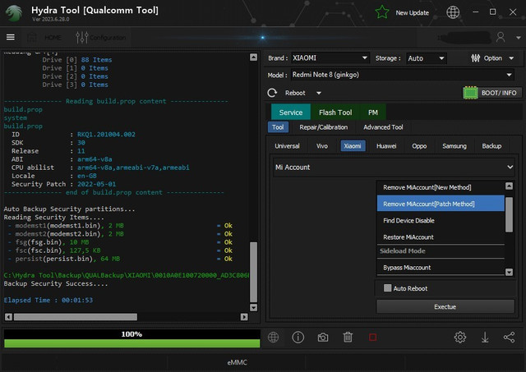Switch to the Service tab

coord(290,113)
